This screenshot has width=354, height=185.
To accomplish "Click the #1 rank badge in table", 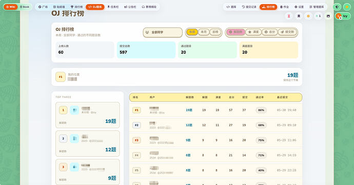I will [x=136, y=110].
